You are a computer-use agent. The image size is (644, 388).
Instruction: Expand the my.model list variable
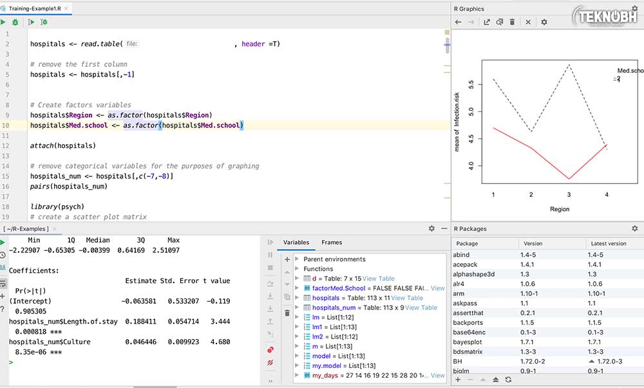point(297,365)
